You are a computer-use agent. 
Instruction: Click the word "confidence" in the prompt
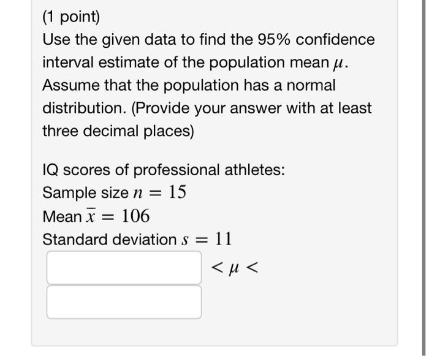coord(335,39)
